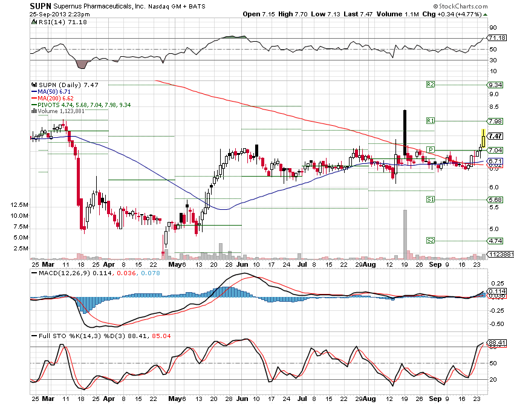The width and height of the screenshot is (514, 404).
Task: Click the SUPN (Daily) 7.47 legend text
Action: pyautogui.click(x=68, y=85)
